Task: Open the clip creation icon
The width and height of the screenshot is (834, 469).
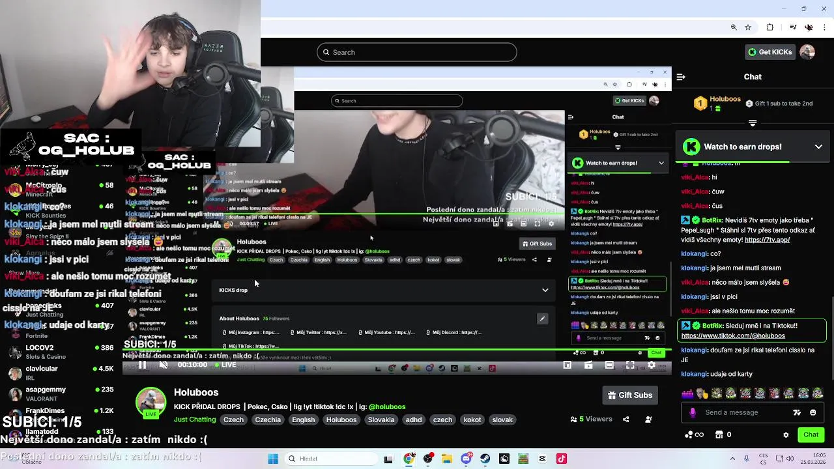Action: (588, 365)
